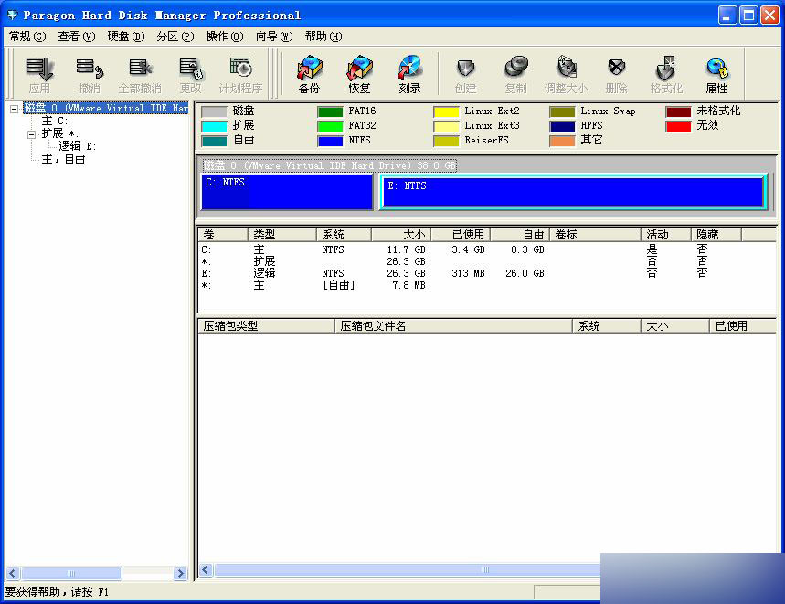The image size is (785, 604).
Task: Select 逻辑 E: in the disk tree
Action: click(77, 146)
